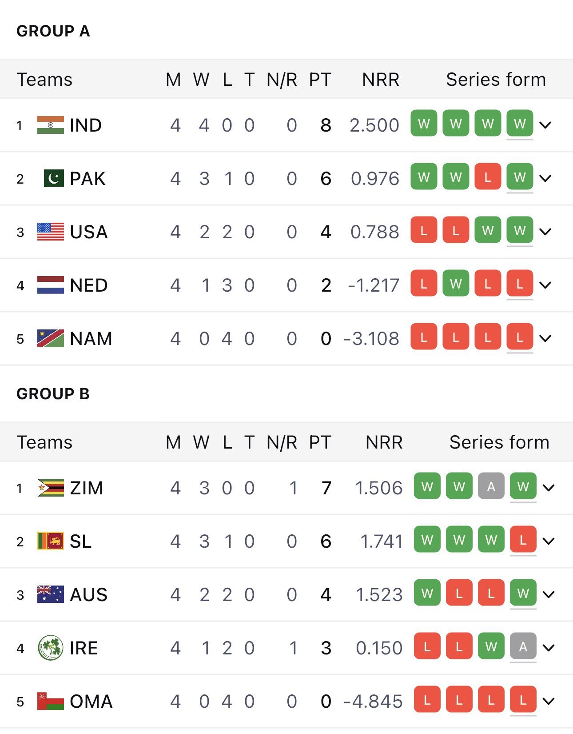Viewport: 573px width, 734px height.
Task: Expand the IND row chevron
Action: coord(545,125)
